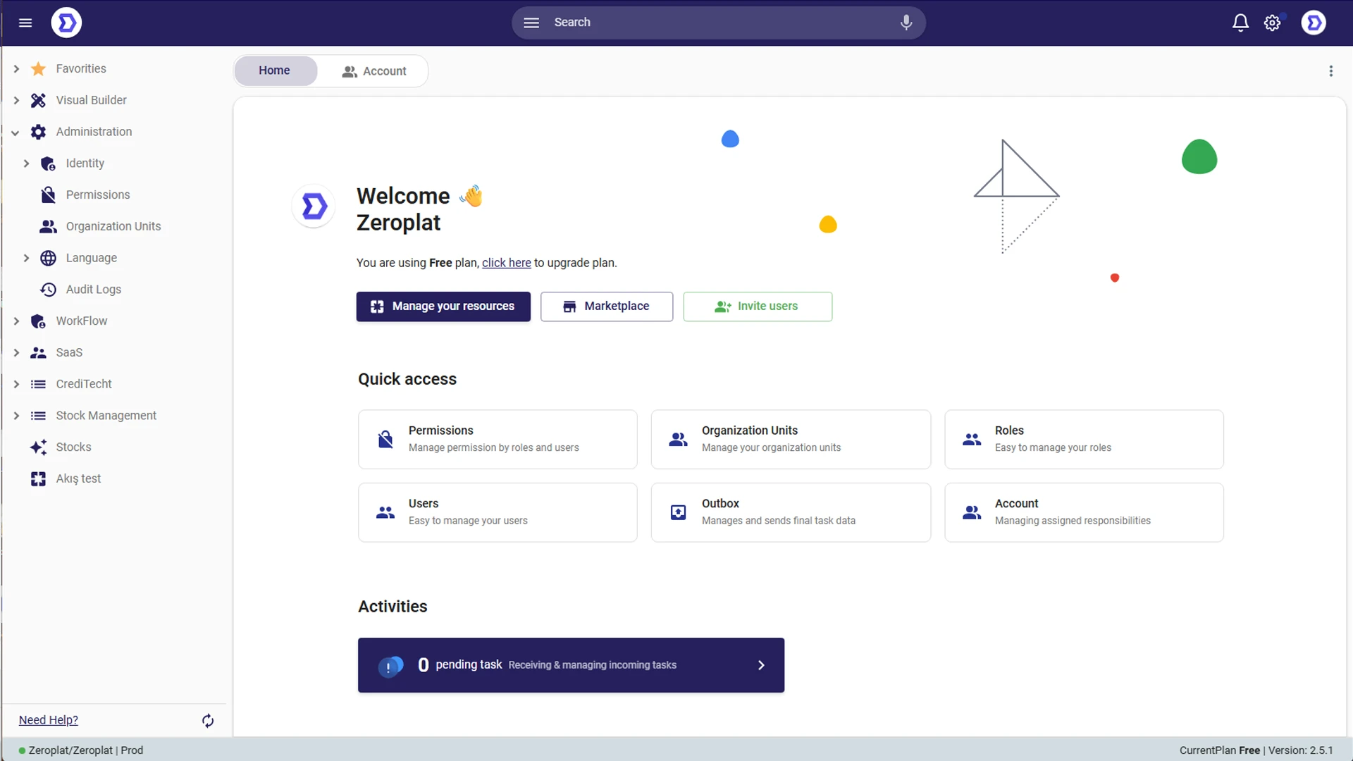Switch to the Account tab

[x=374, y=71]
